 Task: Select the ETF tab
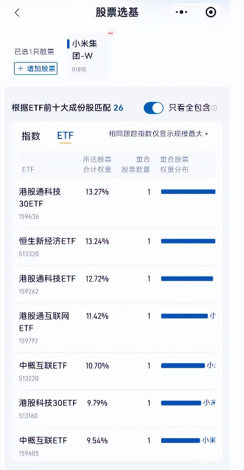[x=65, y=136]
